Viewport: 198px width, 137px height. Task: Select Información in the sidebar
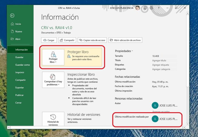pyautogui.click(x=20, y=50)
